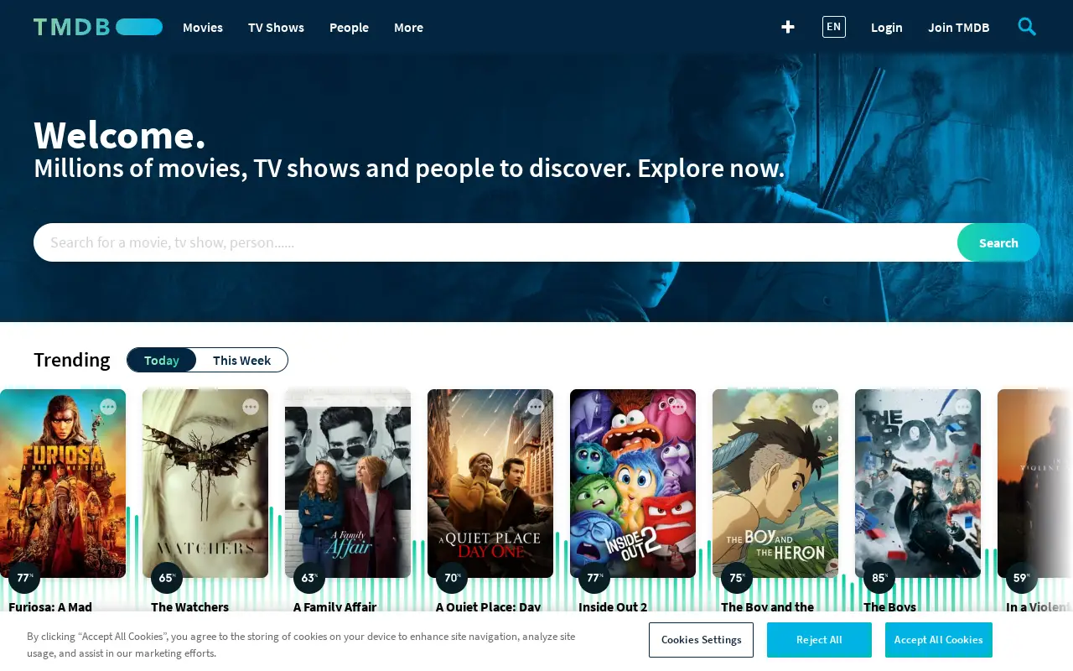Click the 65% score badge for The Watchers
The height and width of the screenshot is (671, 1073).
pyautogui.click(x=167, y=578)
